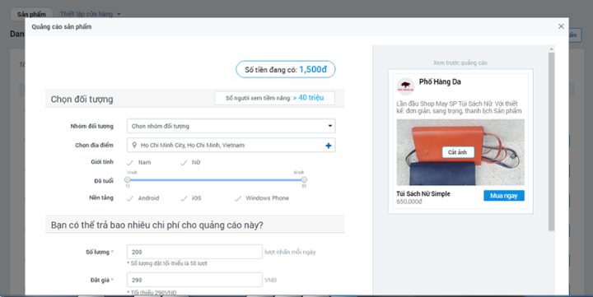Click the Chọn địa điểm location field
Screen dimensions: 593x297
[x=231, y=145]
